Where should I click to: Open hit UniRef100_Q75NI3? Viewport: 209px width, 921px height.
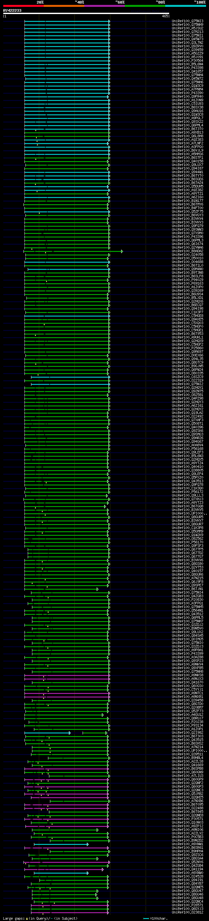coord(187,21)
